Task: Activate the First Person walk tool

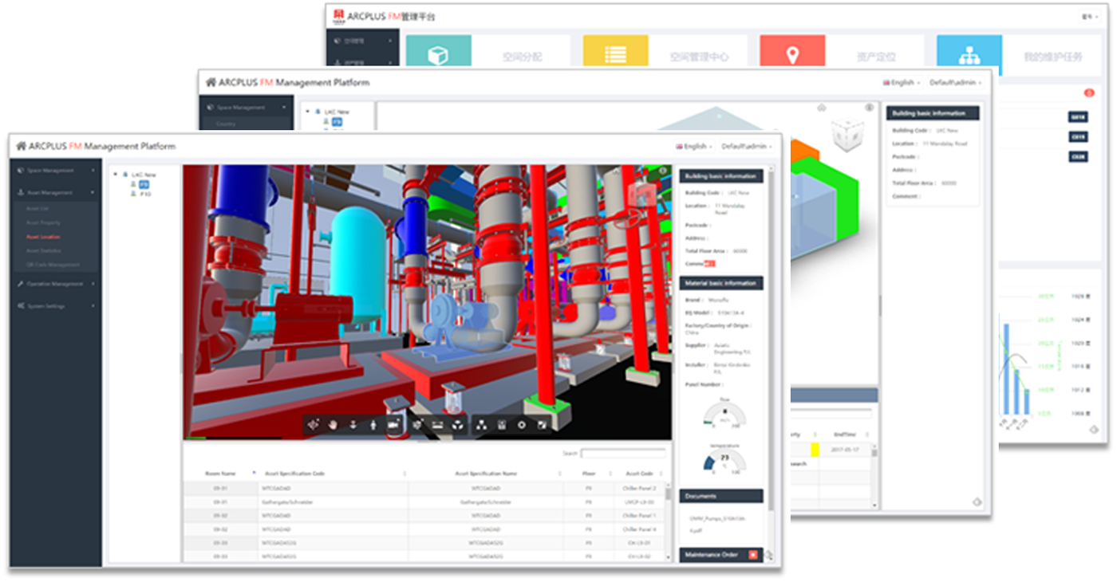Action: pyautogui.click(x=373, y=426)
